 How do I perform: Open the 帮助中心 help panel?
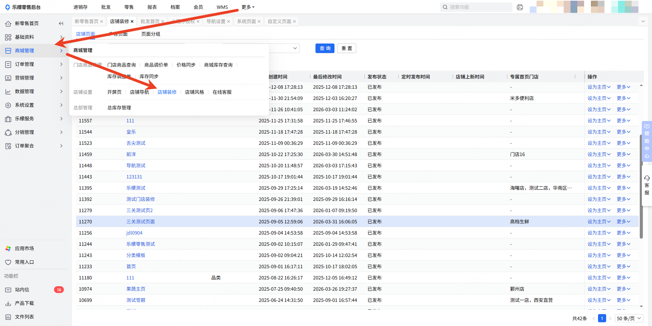(x=647, y=141)
